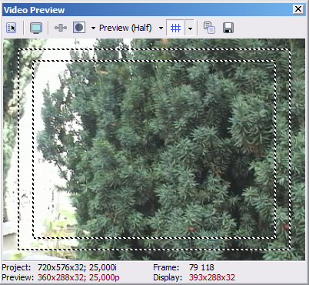Click the Display 393x288x32 value
This screenshot has width=309, height=285.
211,277
